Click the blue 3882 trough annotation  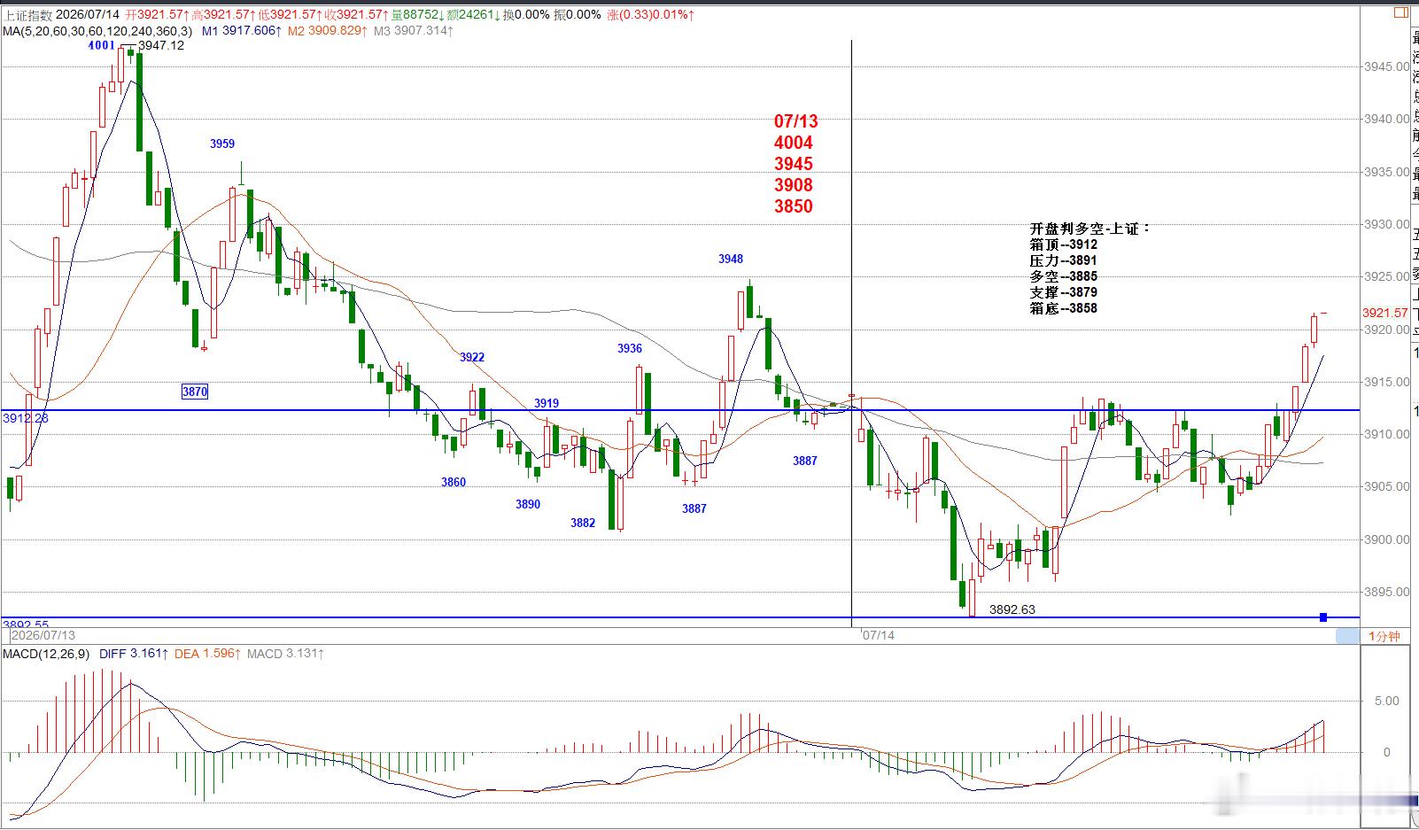583,523
